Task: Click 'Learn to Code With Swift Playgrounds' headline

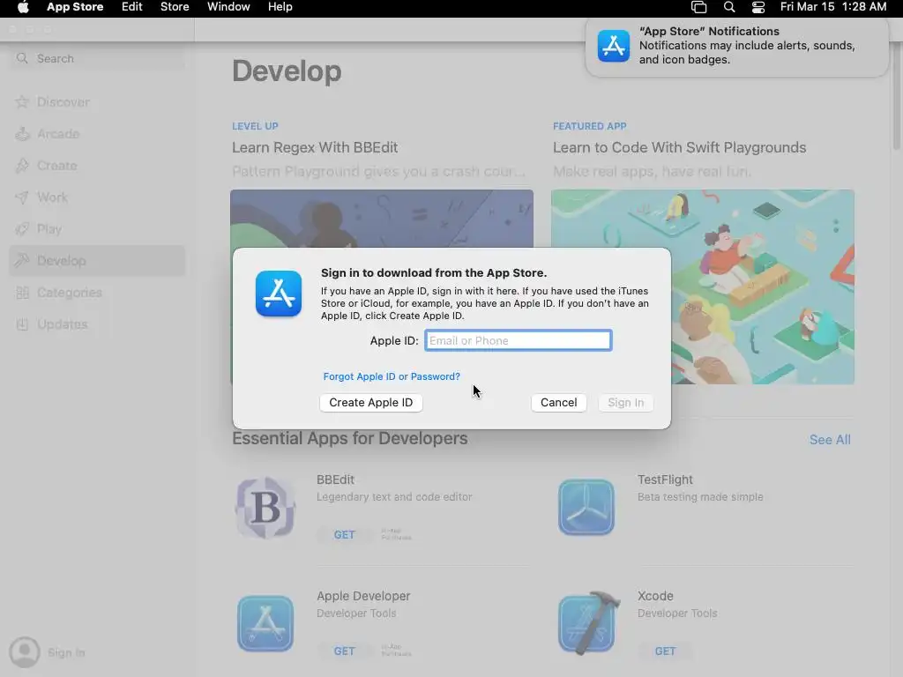Action: click(x=680, y=147)
